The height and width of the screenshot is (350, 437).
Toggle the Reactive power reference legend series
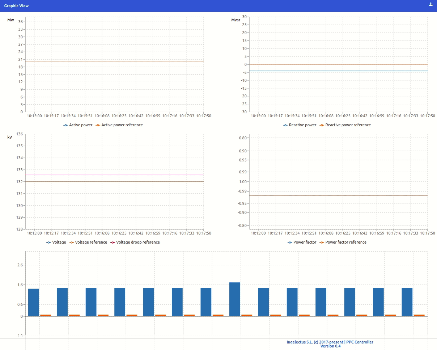345,125
